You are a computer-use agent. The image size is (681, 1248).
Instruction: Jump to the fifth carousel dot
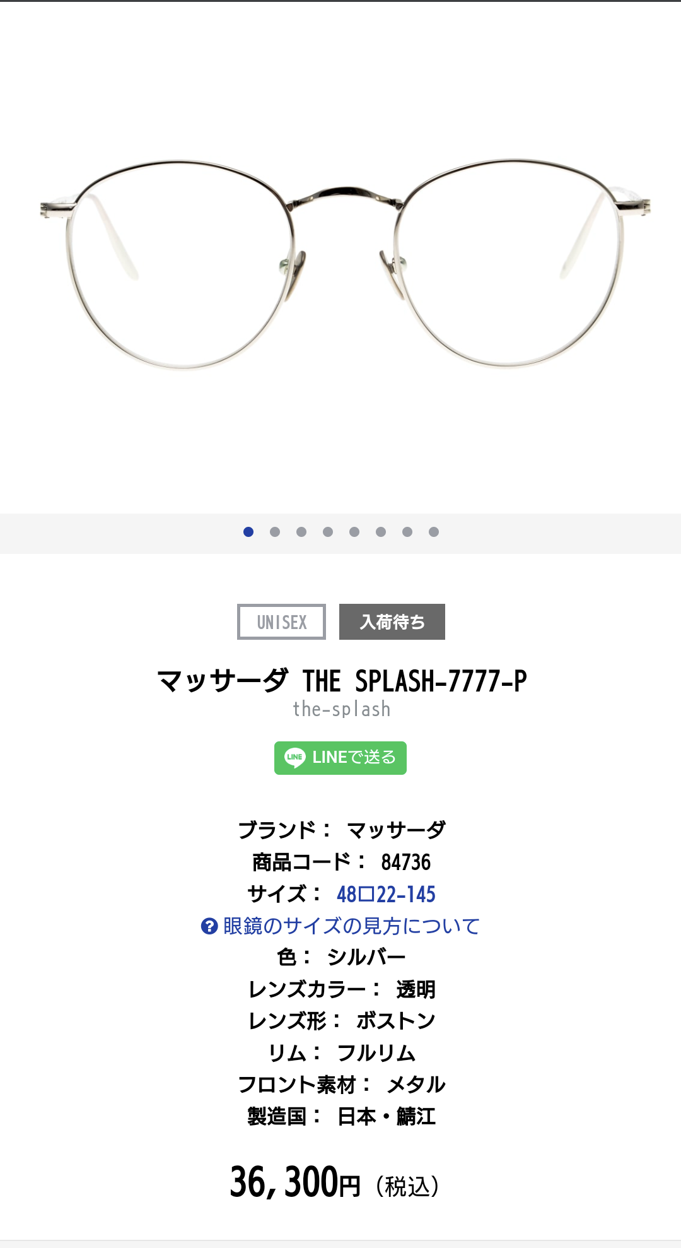click(x=354, y=532)
